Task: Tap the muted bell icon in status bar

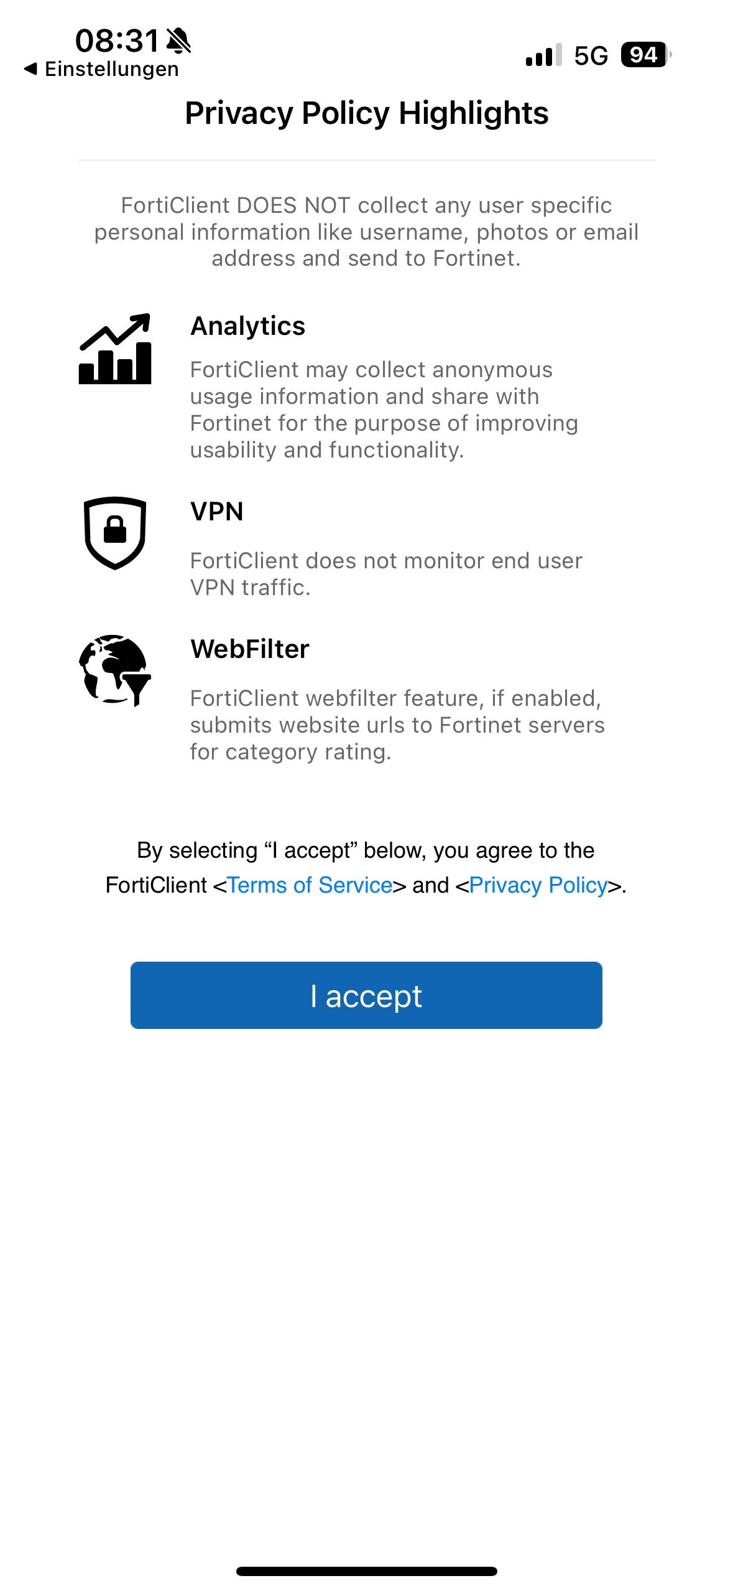Action: tap(179, 40)
